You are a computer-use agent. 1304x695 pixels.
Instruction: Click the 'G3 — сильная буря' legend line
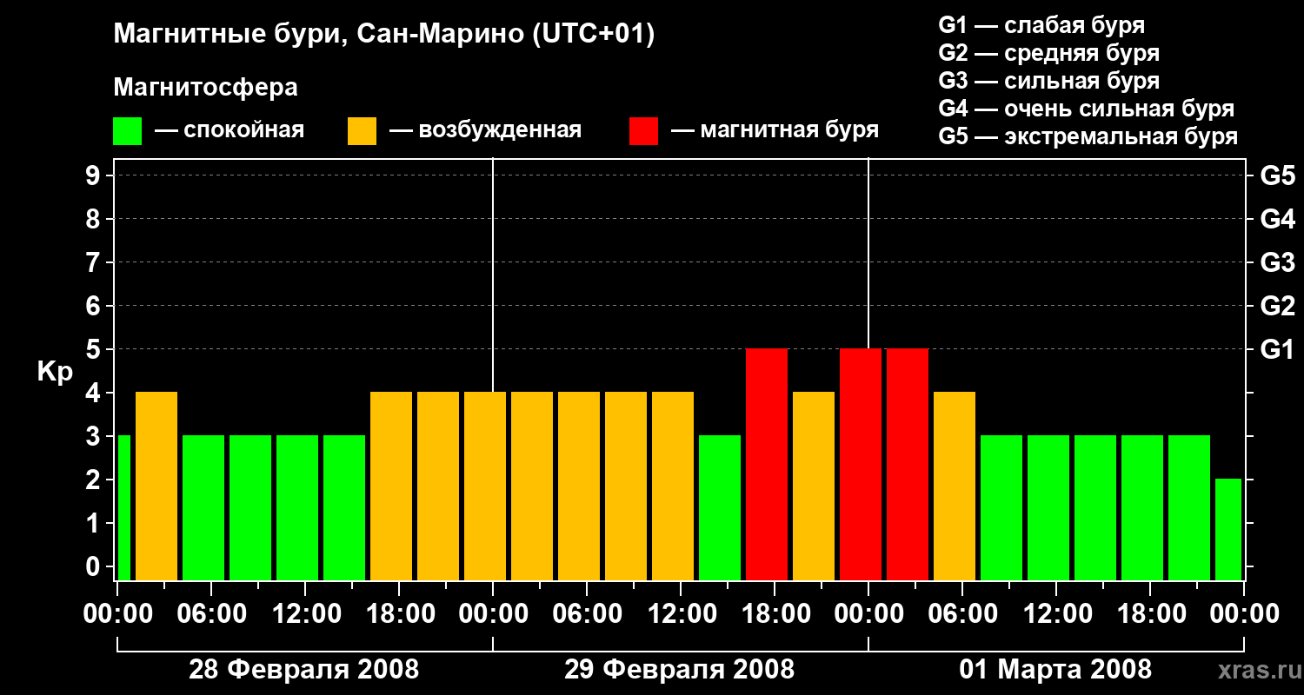pyautogui.click(x=1049, y=81)
